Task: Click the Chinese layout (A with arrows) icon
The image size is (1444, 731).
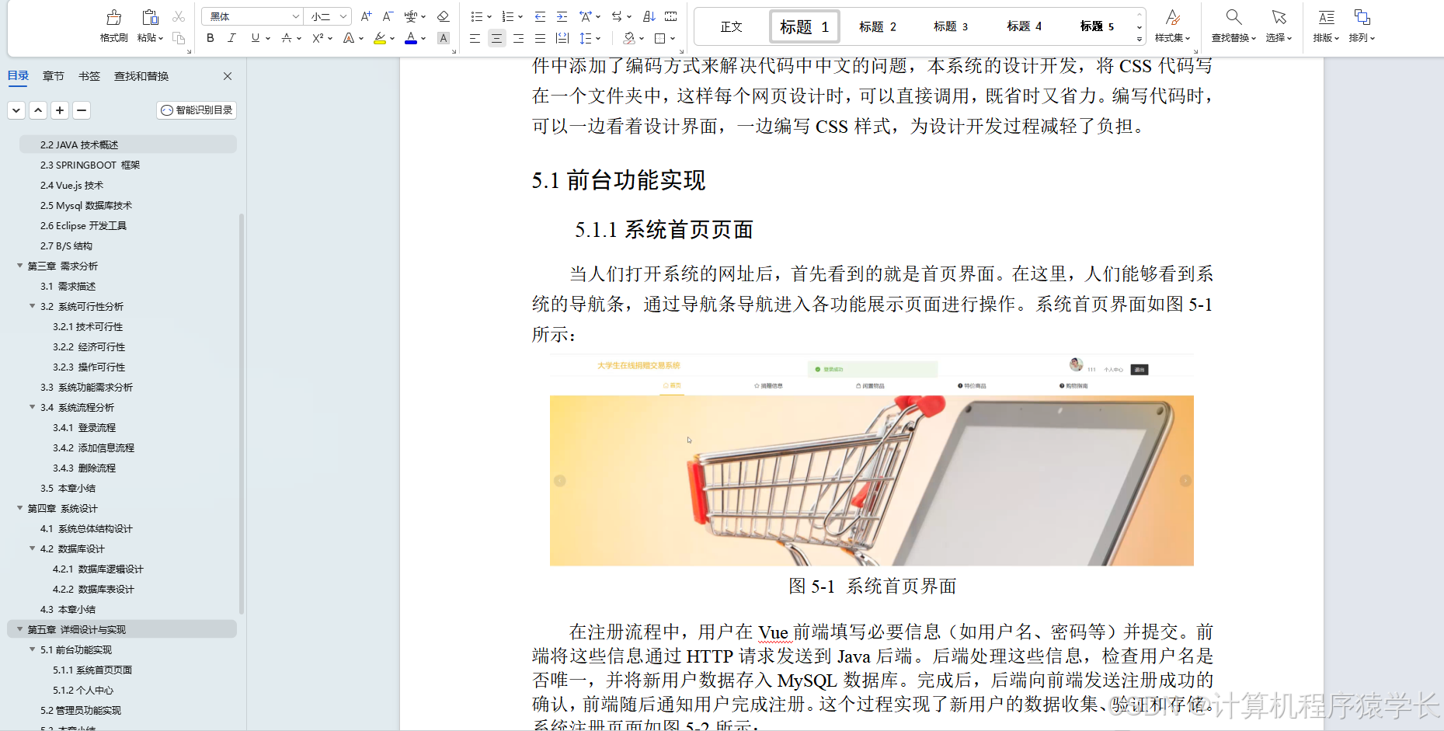Action: click(x=586, y=16)
